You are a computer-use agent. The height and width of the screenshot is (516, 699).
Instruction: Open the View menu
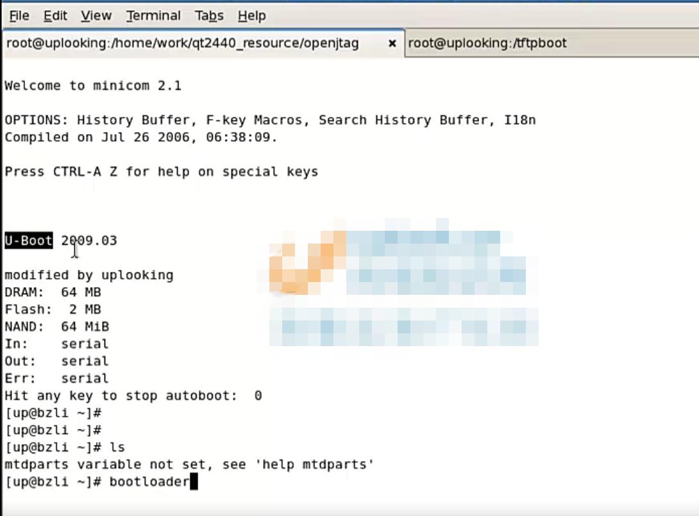point(96,15)
